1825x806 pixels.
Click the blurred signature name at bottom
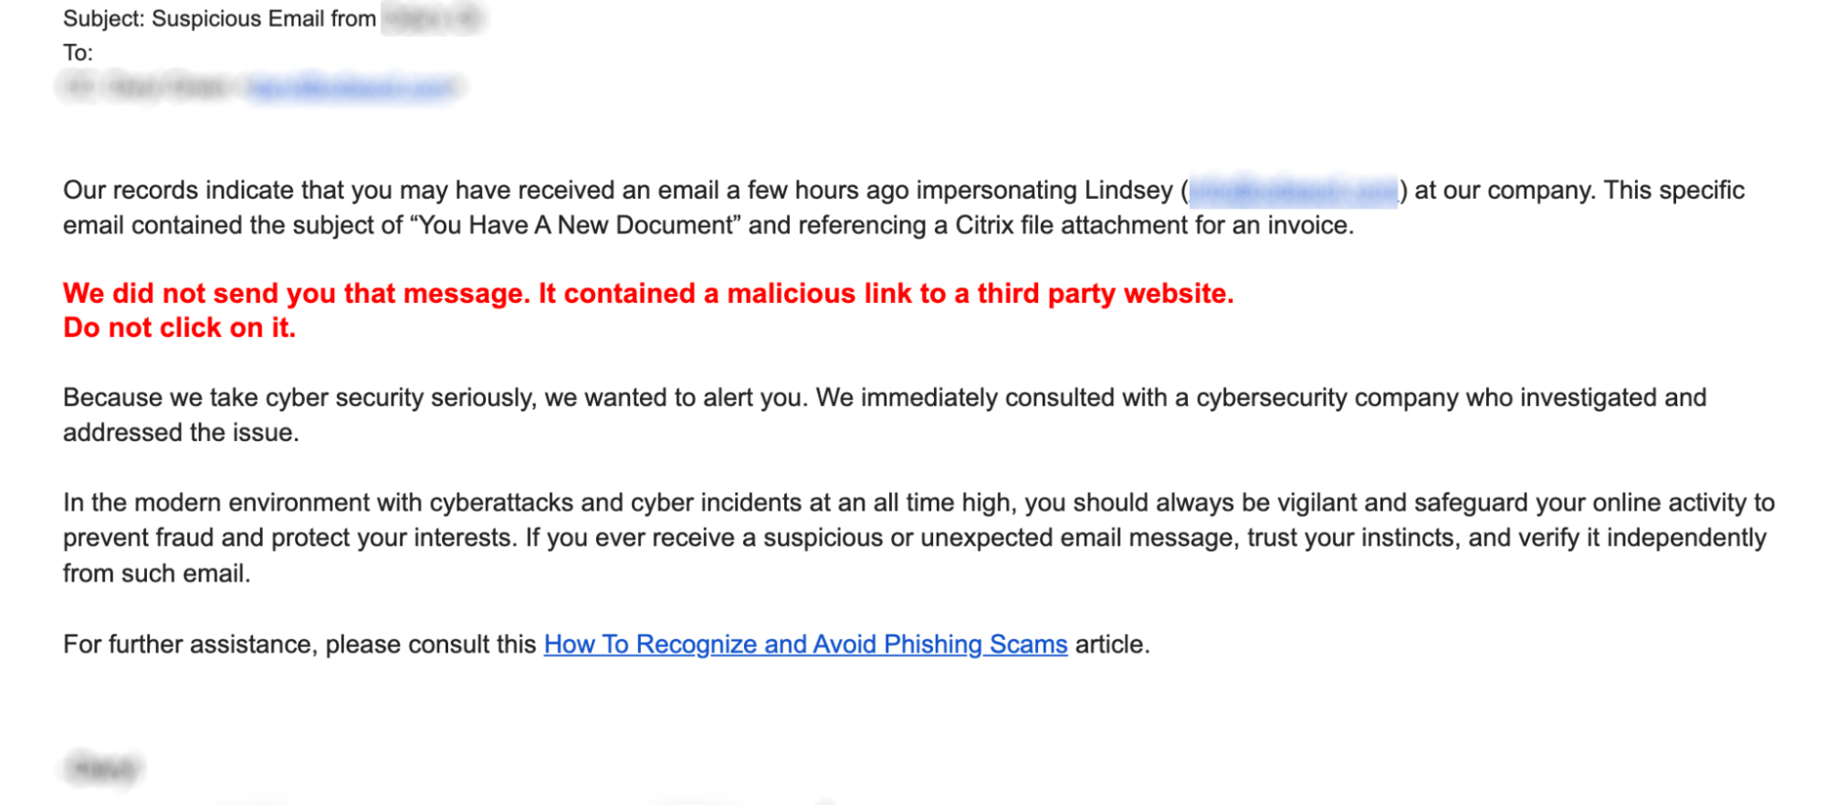click(x=103, y=769)
